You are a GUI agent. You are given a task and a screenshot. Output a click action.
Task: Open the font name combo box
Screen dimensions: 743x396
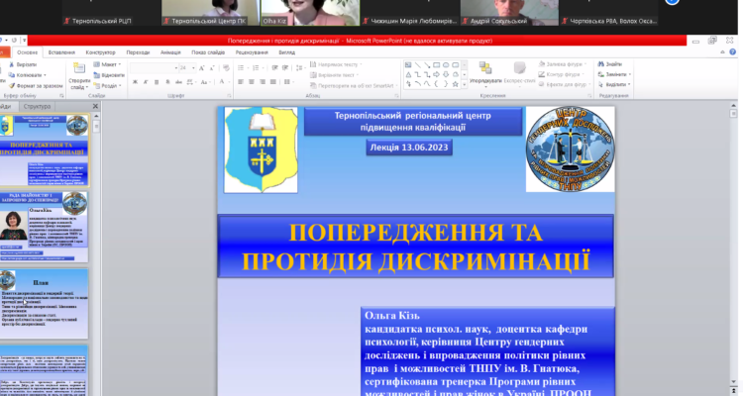[154, 68]
